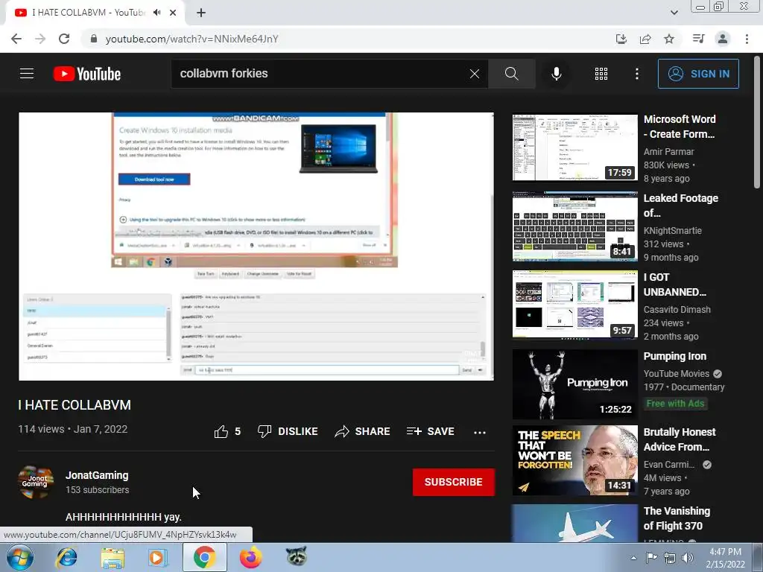This screenshot has height=572, width=763.
Task: Click the address bar URL
Action: [191, 39]
